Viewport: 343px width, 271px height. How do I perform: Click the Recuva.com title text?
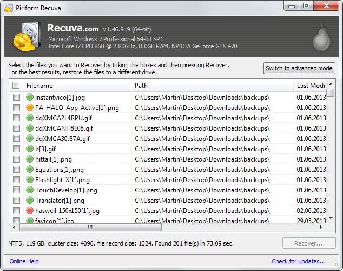[x=72, y=28]
